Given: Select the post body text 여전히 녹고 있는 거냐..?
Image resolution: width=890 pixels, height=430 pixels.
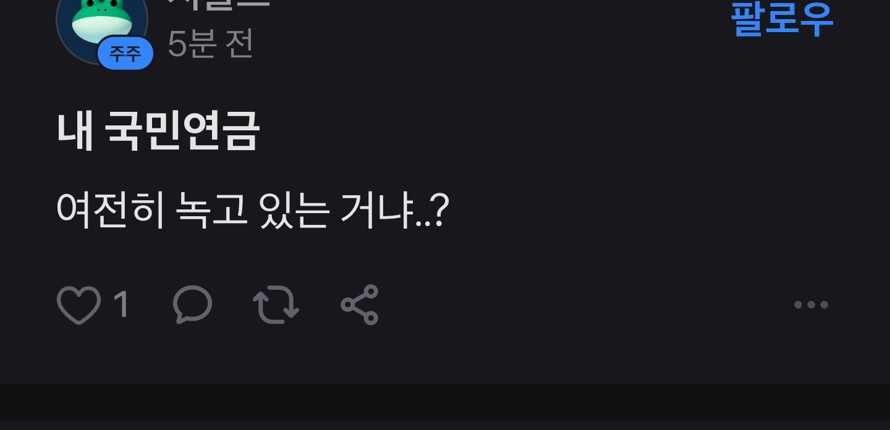Looking at the screenshot, I should [x=252, y=211].
